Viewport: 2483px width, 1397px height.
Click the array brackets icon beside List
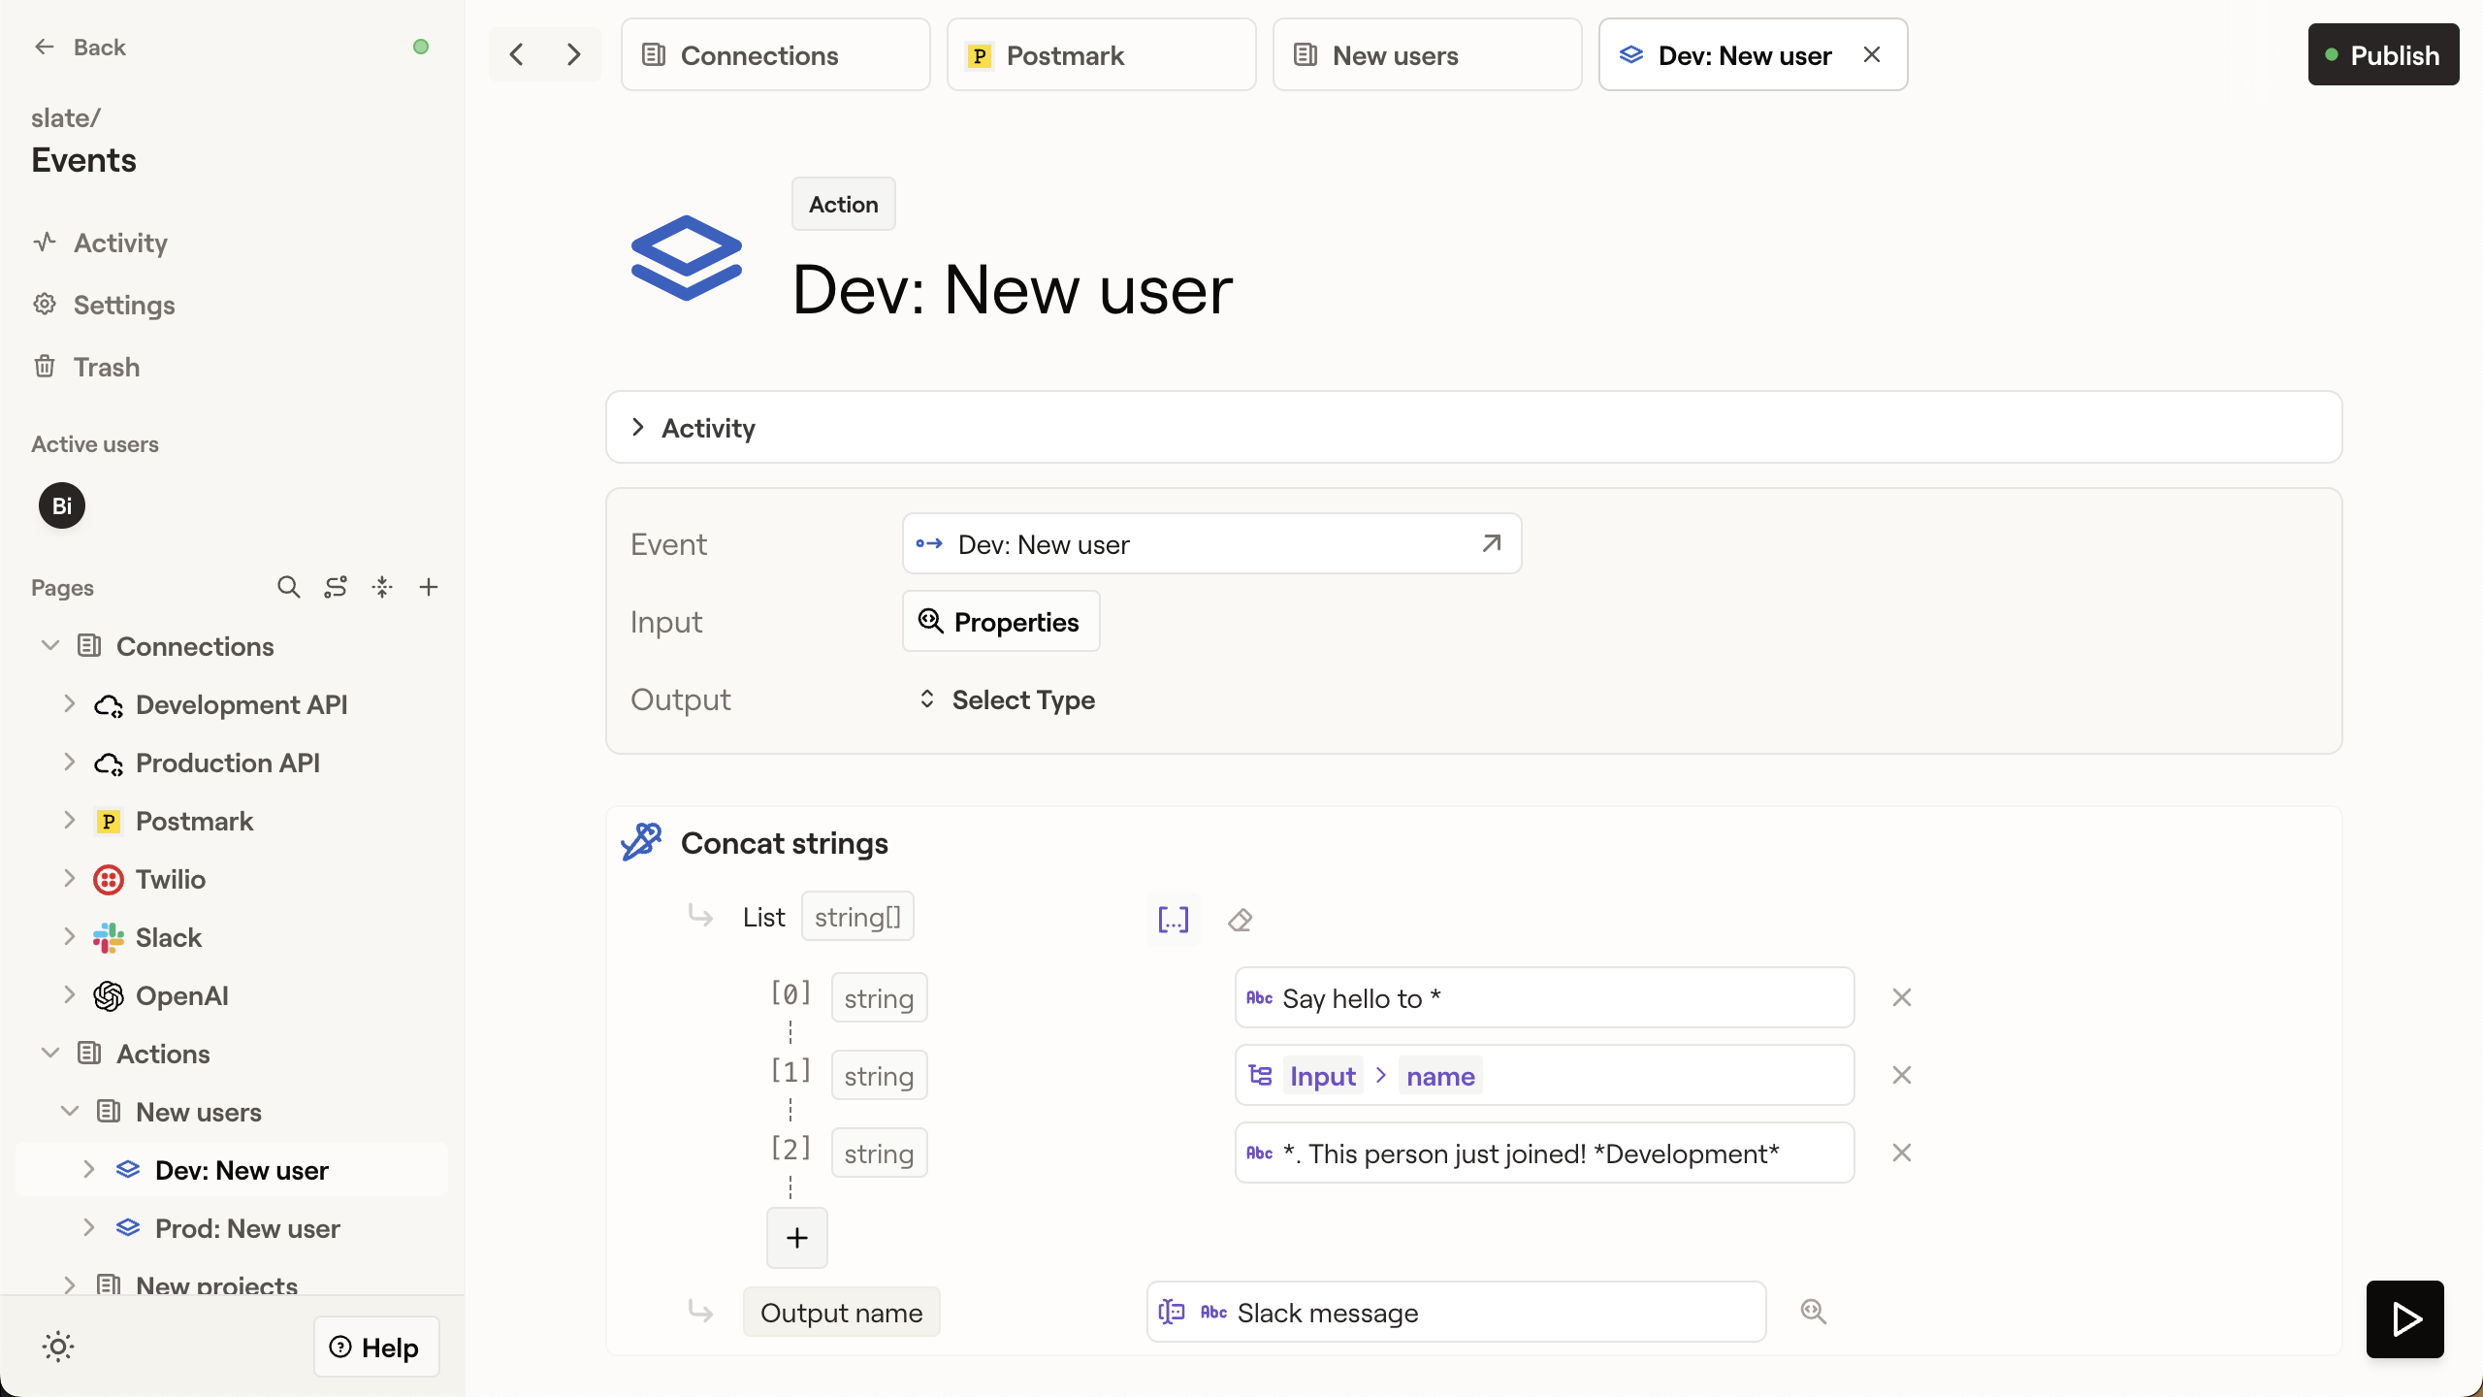(x=1173, y=919)
